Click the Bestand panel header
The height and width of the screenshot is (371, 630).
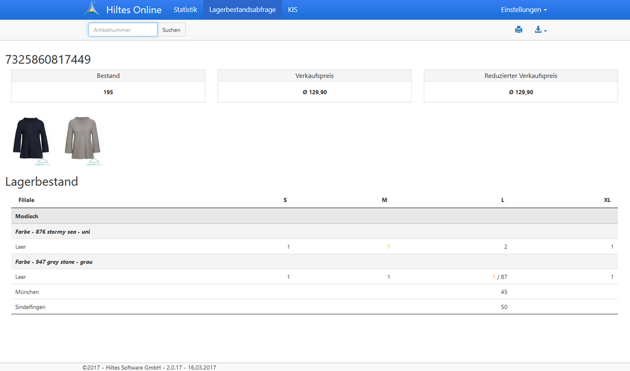(108, 75)
